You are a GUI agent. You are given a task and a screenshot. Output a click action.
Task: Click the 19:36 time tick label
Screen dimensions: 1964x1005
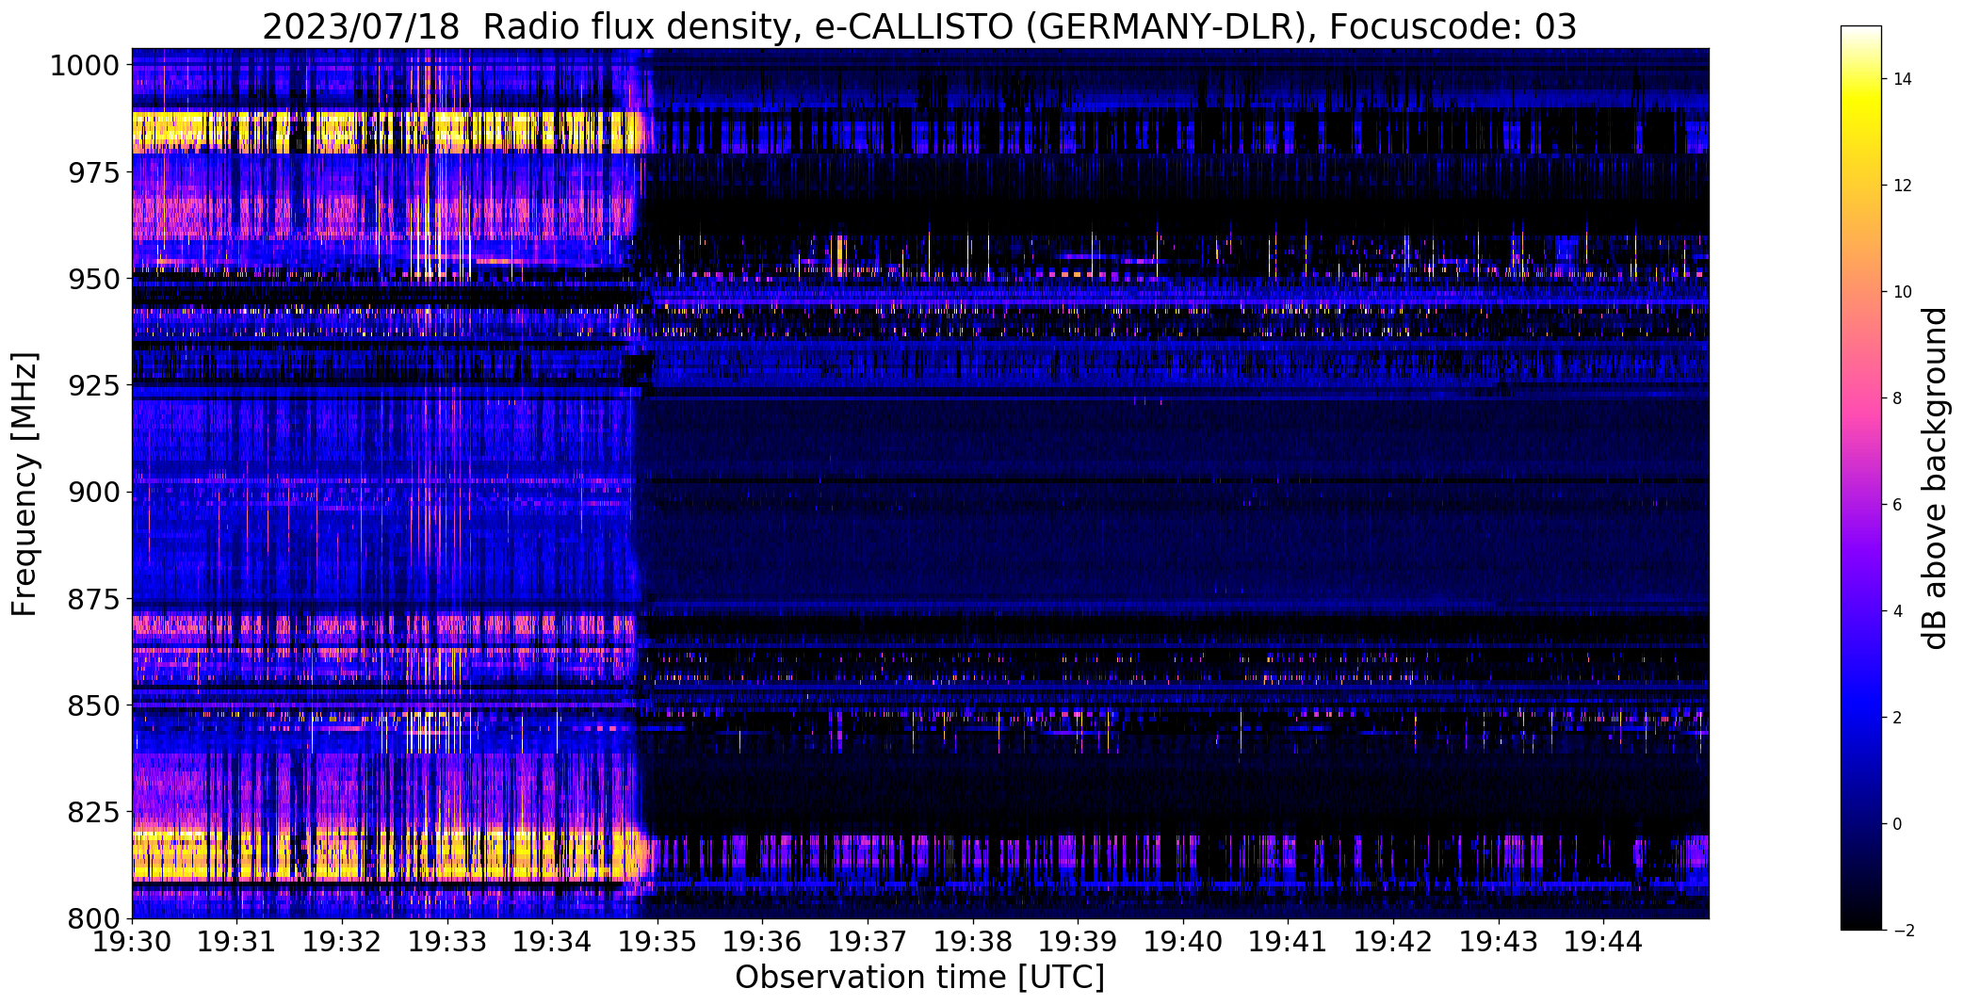click(763, 941)
